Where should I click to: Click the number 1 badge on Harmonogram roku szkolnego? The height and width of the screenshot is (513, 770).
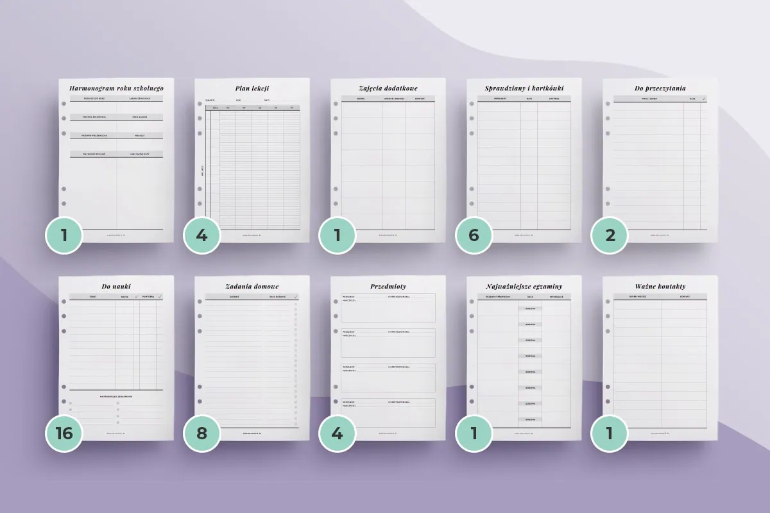tap(64, 235)
